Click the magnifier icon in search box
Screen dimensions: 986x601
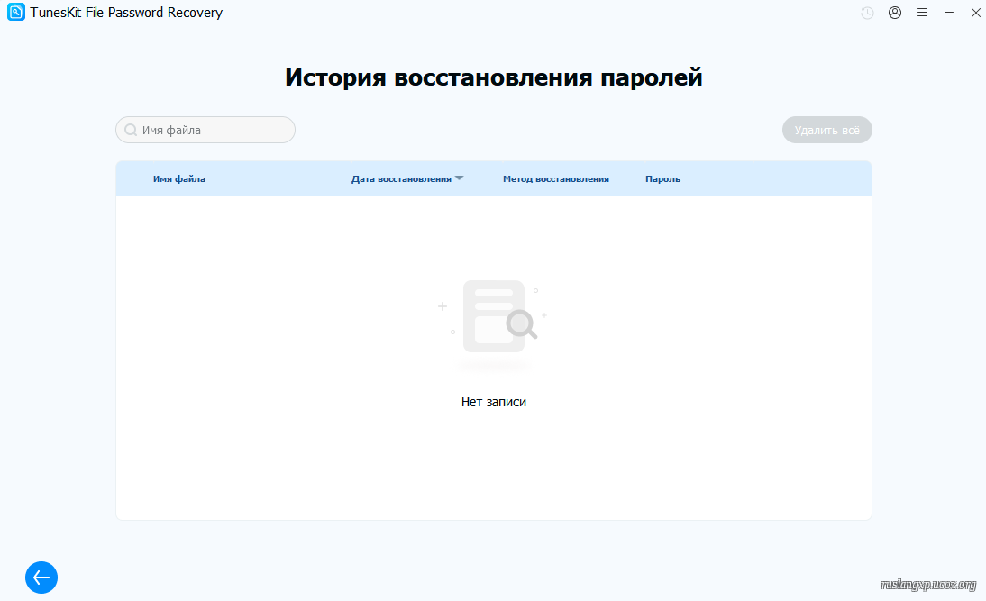pyautogui.click(x=131, y=130)
